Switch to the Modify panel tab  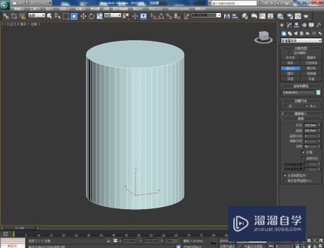[x=289, y=25]
